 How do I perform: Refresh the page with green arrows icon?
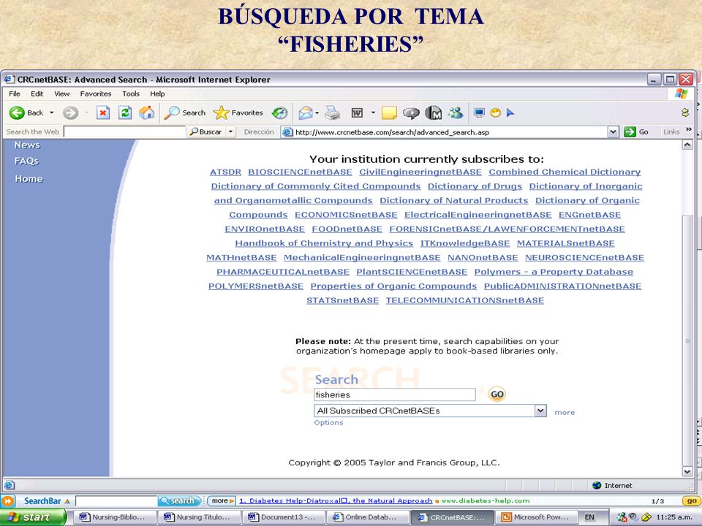point(125,113)
